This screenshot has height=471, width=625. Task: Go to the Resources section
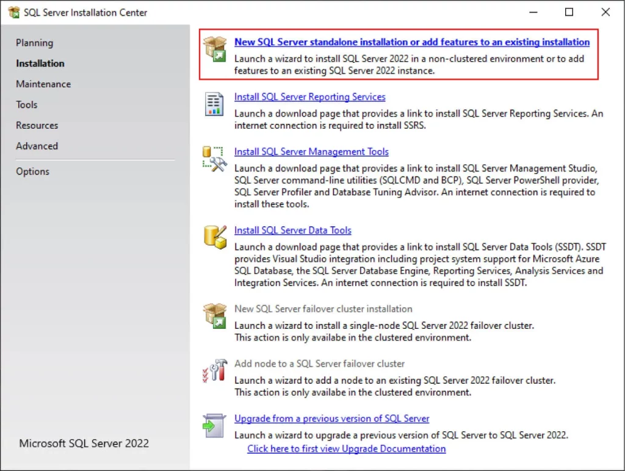point(37,125)
